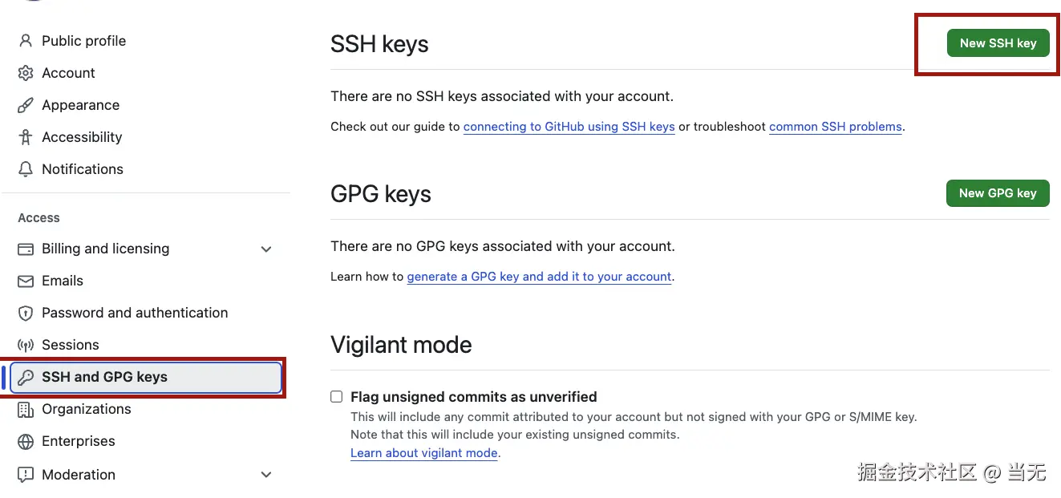Collapse the Moderation section chevron
Viewport: 1061px width, 498px height.
coord(266,474)
